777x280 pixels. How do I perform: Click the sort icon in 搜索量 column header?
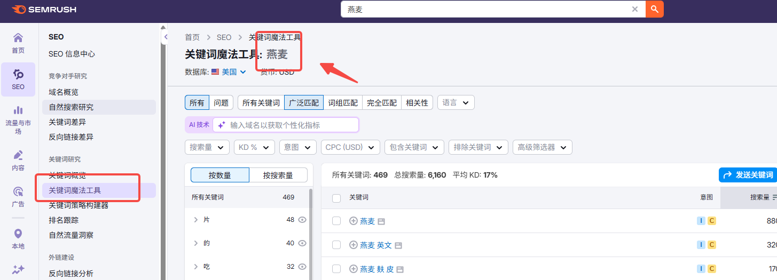774,197
